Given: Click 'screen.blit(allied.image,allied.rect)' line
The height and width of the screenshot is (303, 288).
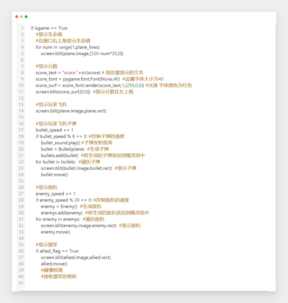Looking at the screenshot, I should (76, 258).
